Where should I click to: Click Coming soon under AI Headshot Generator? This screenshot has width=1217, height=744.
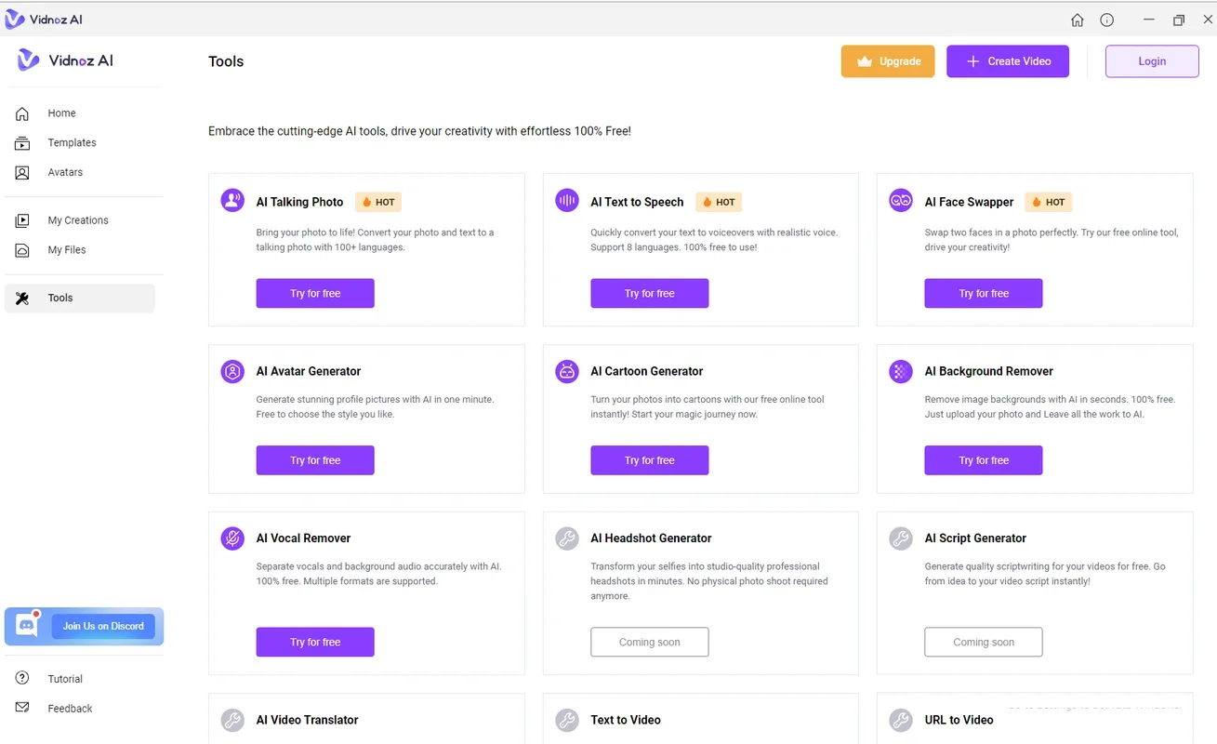pos(650,642)
